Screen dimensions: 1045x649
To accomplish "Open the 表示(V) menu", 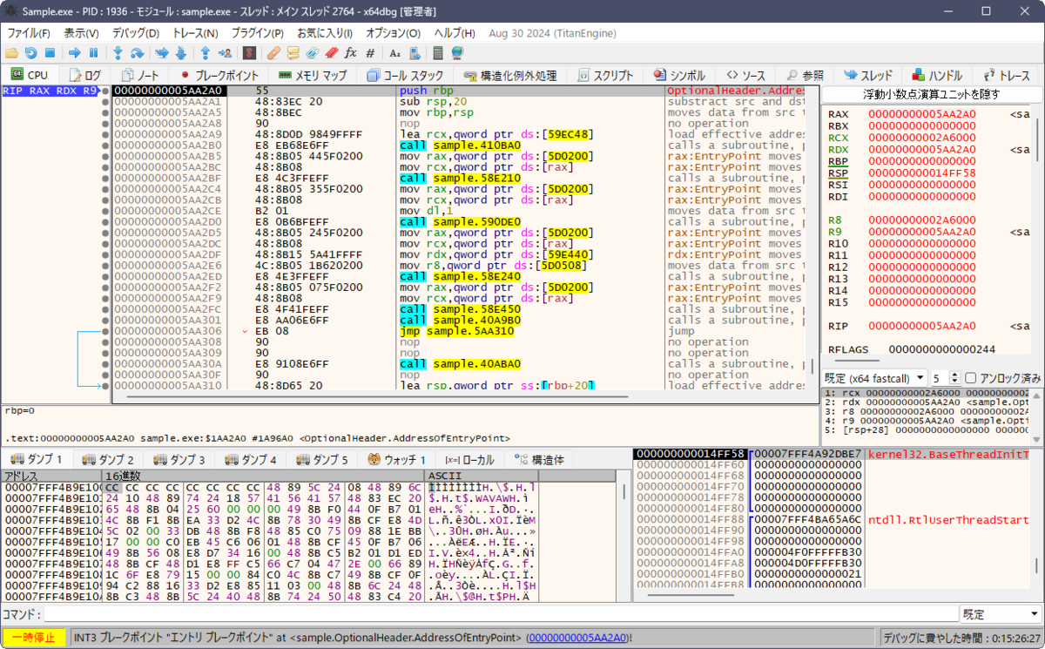I will (81, 33).
